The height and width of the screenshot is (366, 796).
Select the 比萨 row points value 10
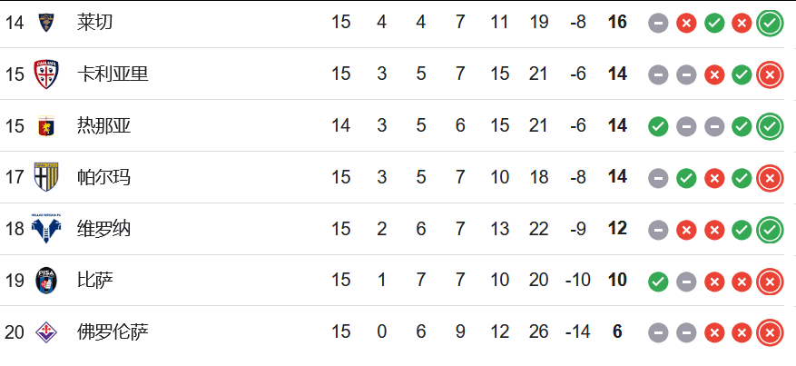[617, 281]
